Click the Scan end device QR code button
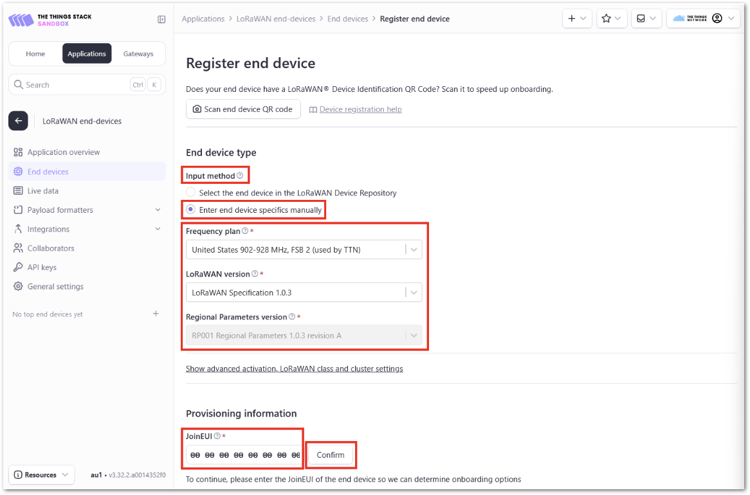 tap(243, 109)
